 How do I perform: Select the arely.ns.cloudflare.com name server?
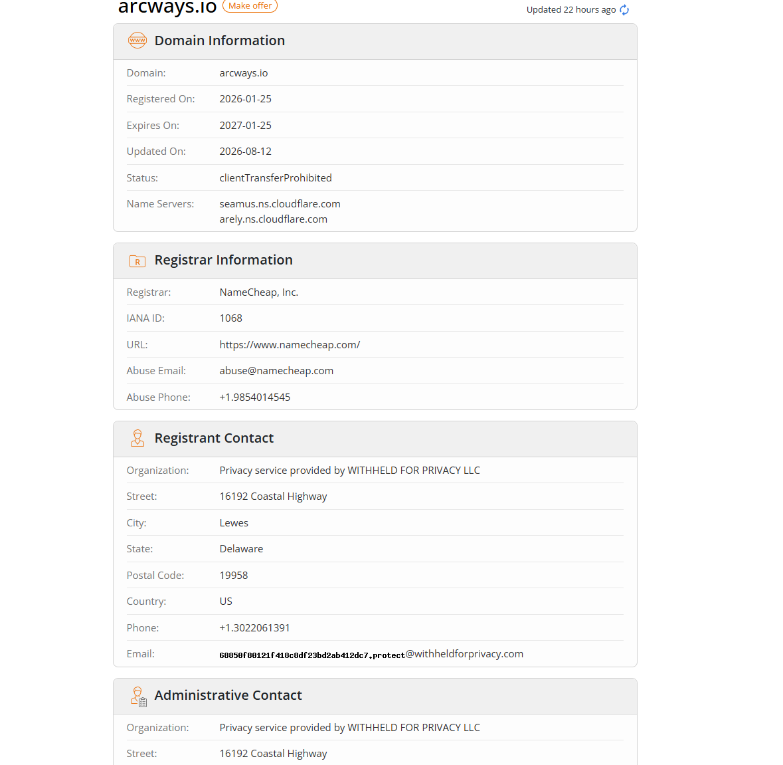pyautogui.click(x=273, y=219)
